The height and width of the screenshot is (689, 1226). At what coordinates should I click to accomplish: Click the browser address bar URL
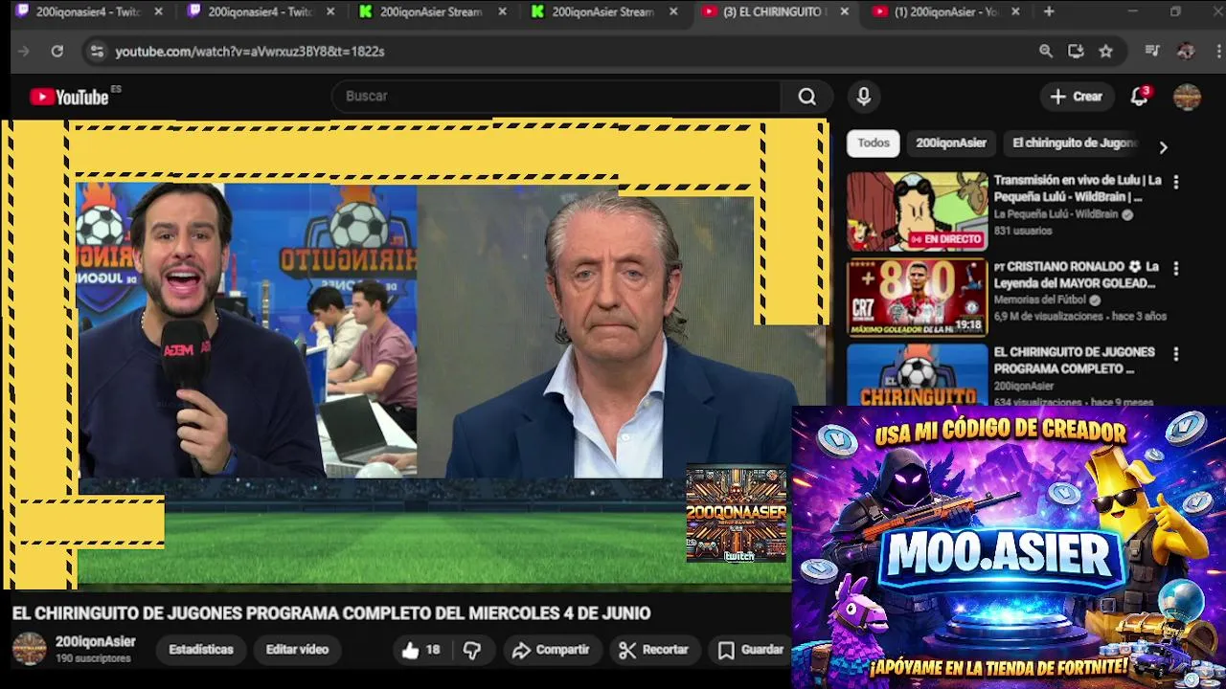[x=249, y=52]
